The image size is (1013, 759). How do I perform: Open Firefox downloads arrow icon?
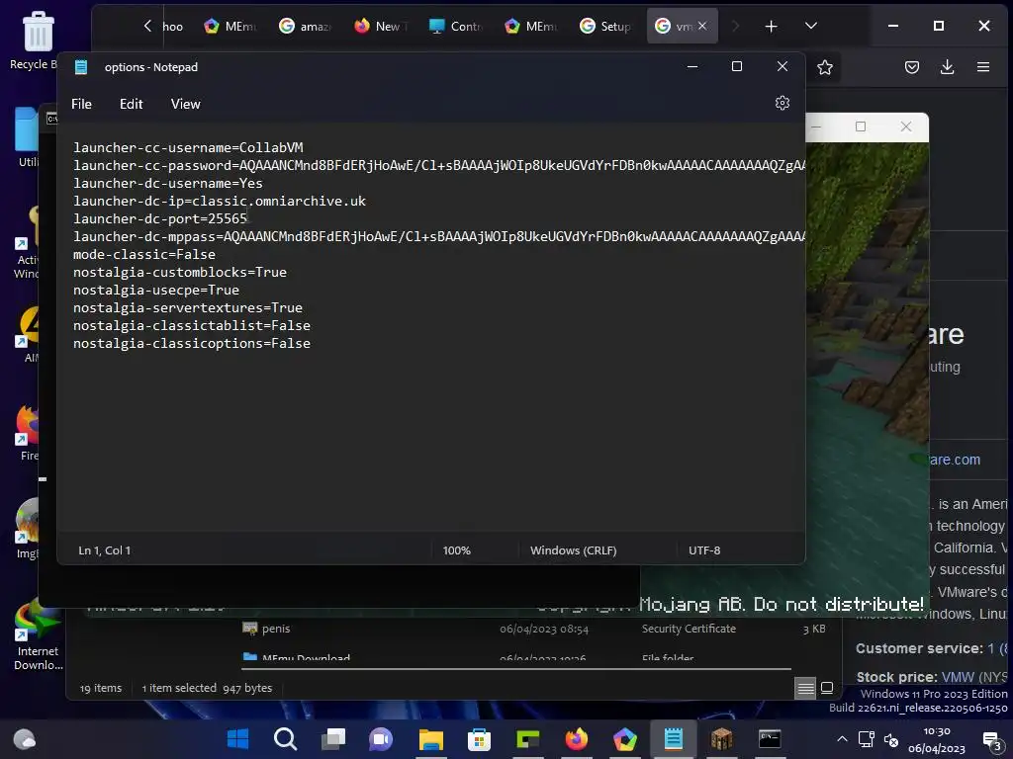coord(947,67)
